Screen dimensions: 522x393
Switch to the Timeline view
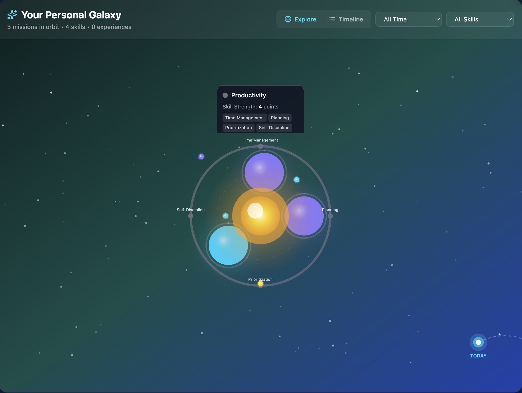click(346, 19)
